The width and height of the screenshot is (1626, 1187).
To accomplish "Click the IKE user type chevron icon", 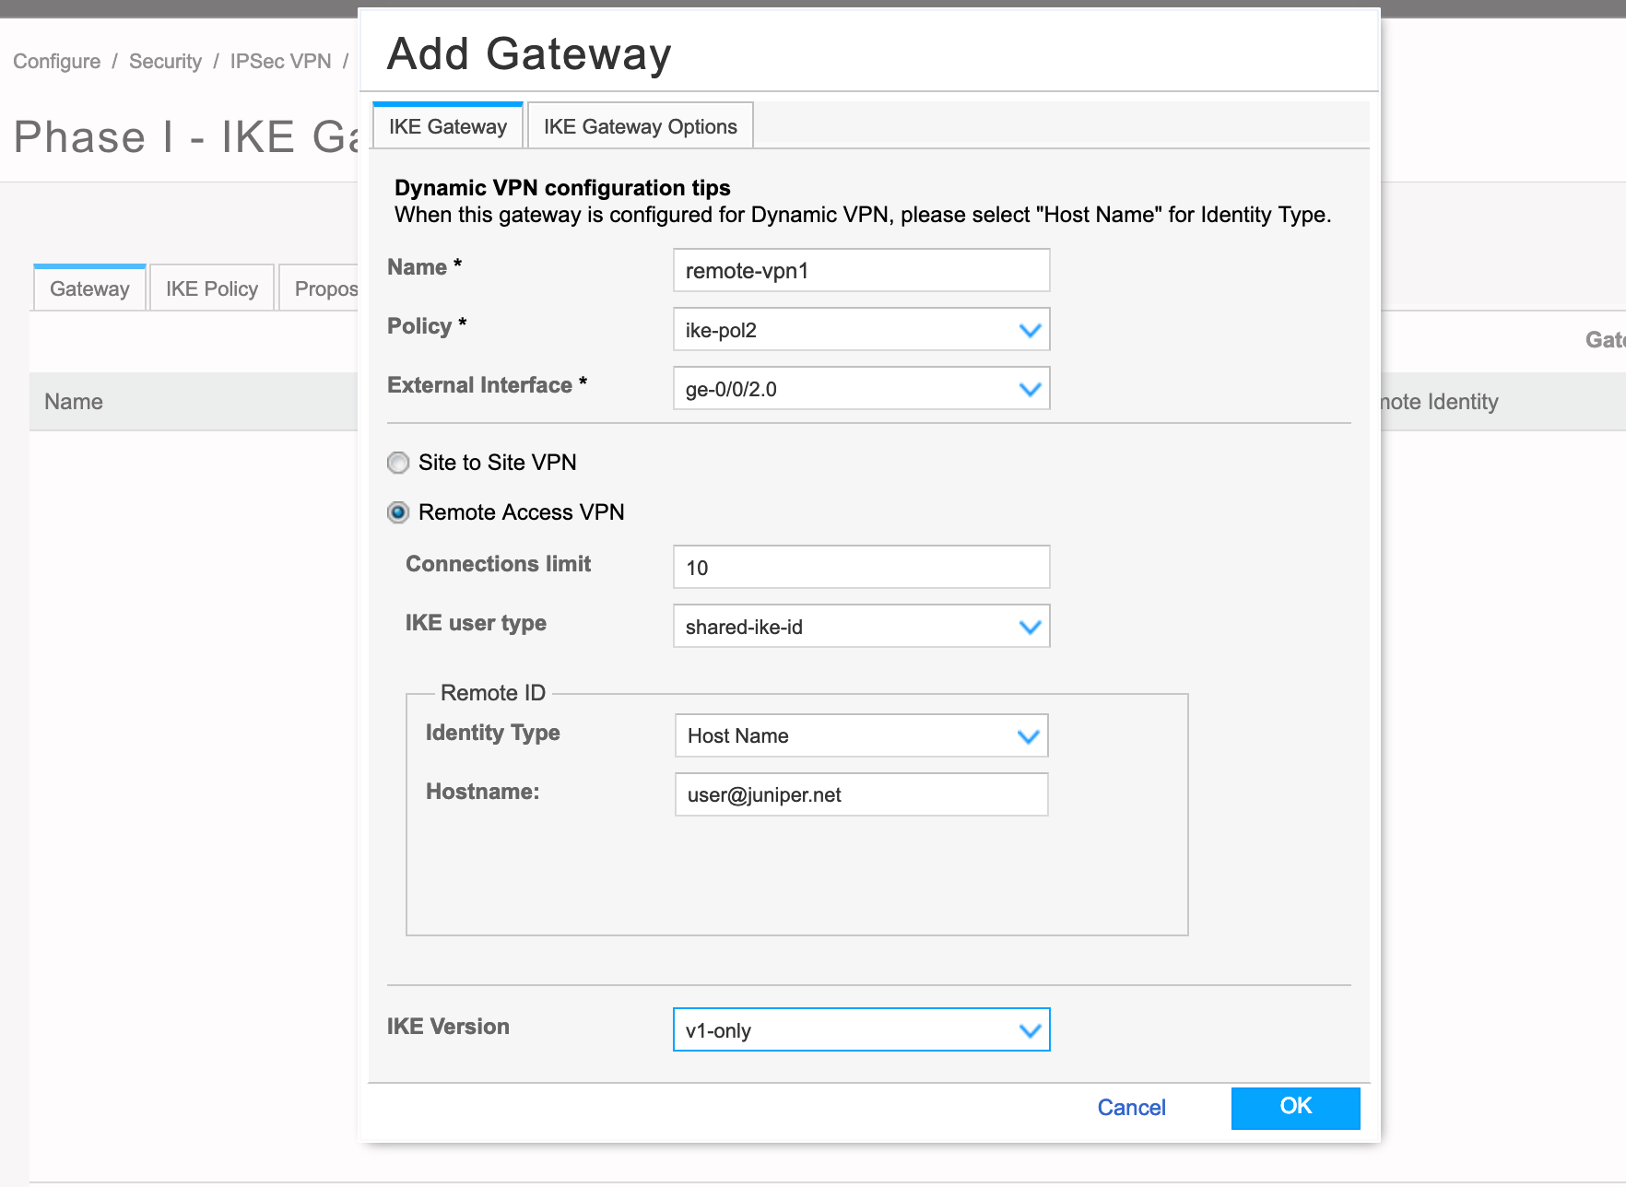I will (x=1029, y=626).
